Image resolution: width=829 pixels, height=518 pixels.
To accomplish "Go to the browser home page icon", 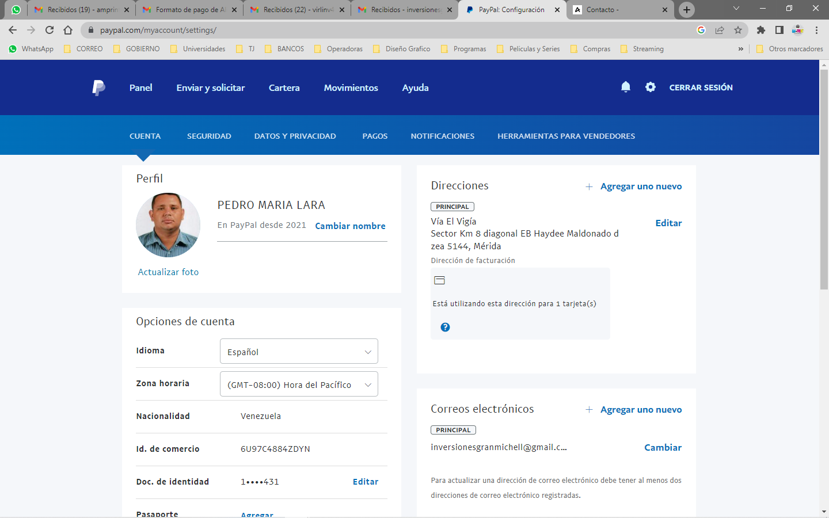I will [68, 30].
